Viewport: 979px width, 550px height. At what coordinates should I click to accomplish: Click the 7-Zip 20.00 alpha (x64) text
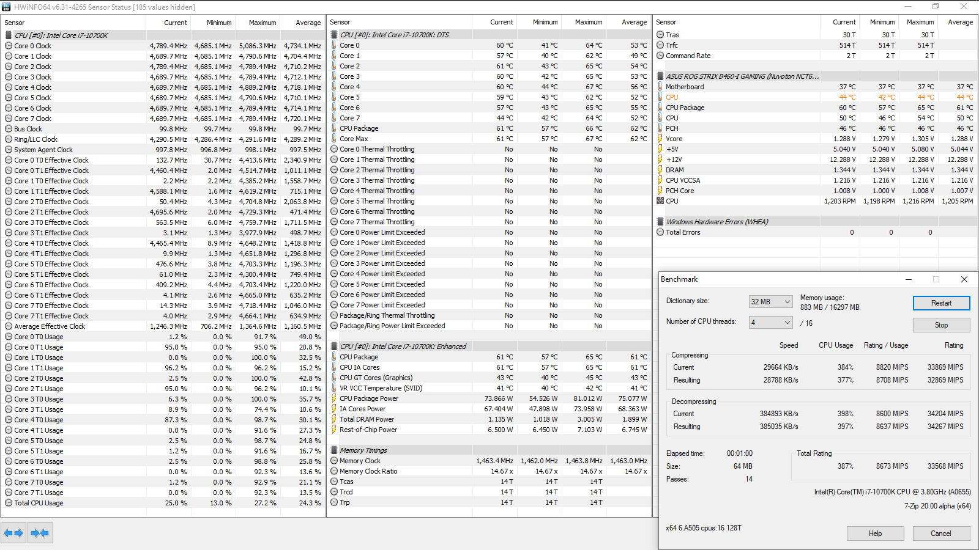pos(937,506)
